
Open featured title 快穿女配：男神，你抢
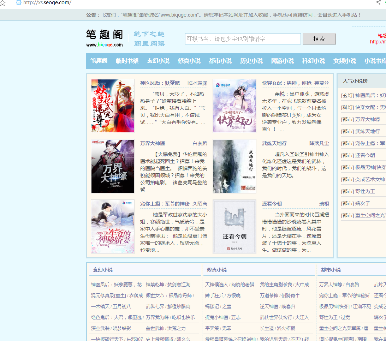point(286,83)
